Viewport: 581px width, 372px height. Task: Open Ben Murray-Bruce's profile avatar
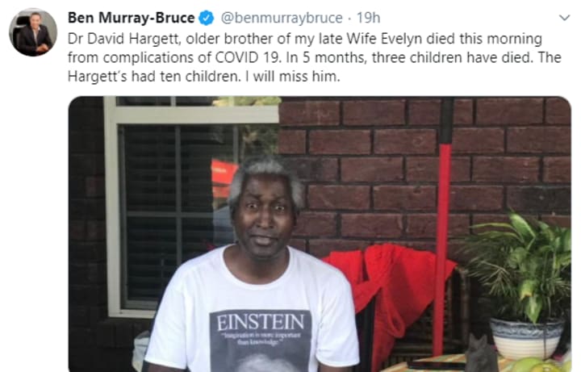(33, 32)
